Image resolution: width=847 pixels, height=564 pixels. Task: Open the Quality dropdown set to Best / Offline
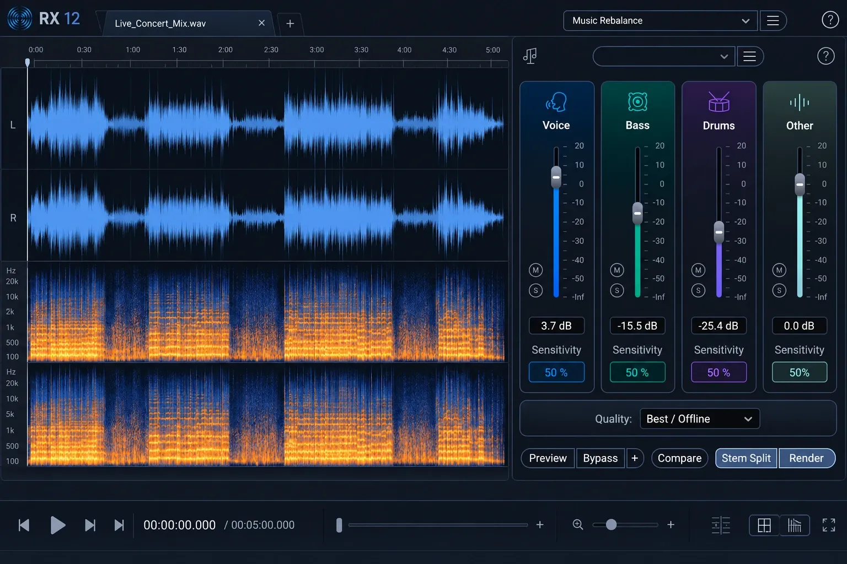point(700,419)
